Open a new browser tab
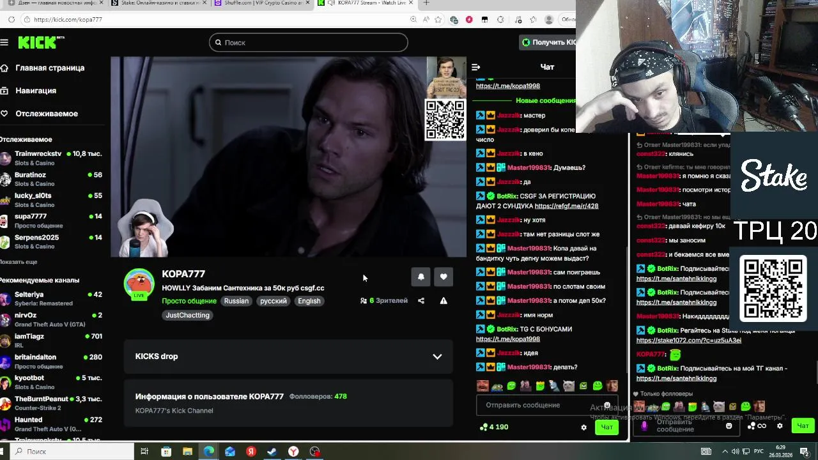The height and width of the screenshot is (460, 818). [x=426, y=3]
